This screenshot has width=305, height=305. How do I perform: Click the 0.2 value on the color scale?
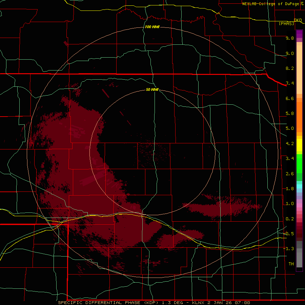coord(290,219)
